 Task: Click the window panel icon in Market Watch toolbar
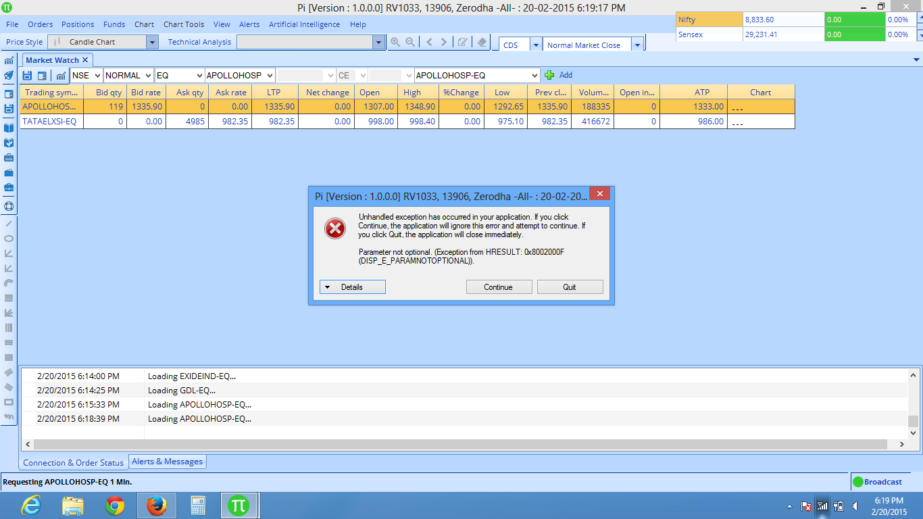click(x=42, y=76)
